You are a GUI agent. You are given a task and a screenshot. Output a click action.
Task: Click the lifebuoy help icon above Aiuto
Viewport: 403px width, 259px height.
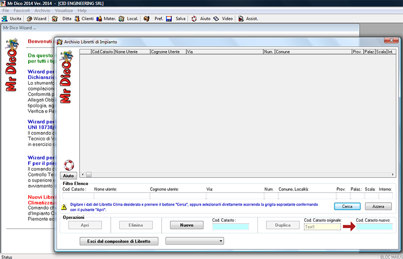68,164
